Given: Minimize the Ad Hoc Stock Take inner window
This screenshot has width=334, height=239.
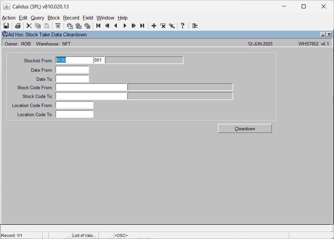Looking at the screenshot, I should [x=323, y=34].
